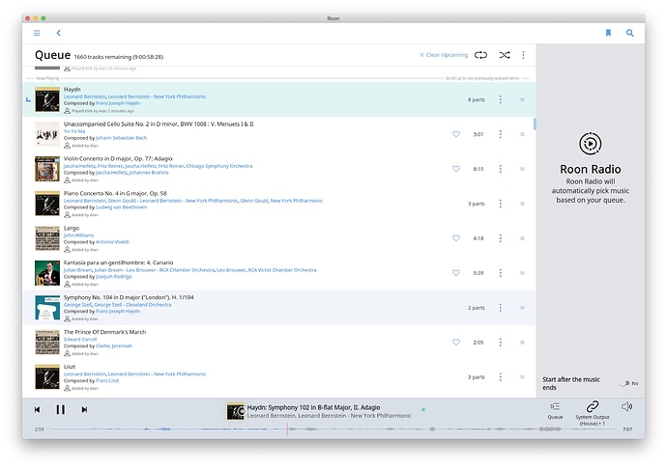
Task: Click now playing title Haydn: Symphony 102
Action: click(313, 407)
